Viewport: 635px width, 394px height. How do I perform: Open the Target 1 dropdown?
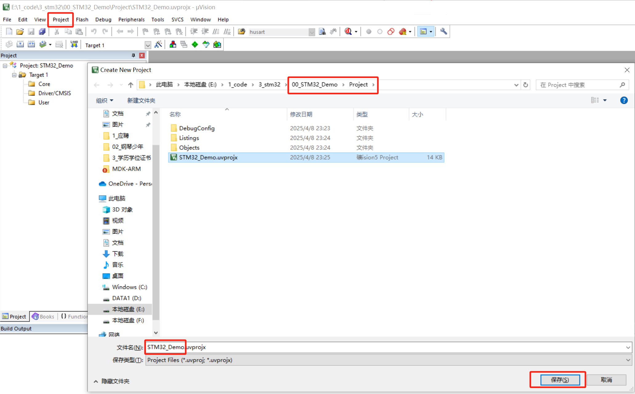tap(148, 45)
